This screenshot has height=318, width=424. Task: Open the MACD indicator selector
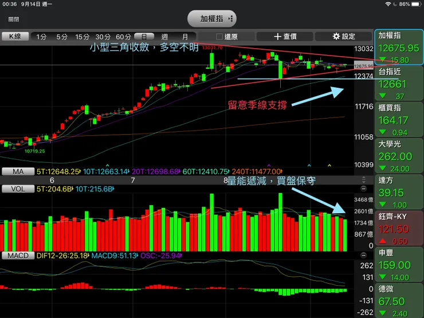coord(18,256)
